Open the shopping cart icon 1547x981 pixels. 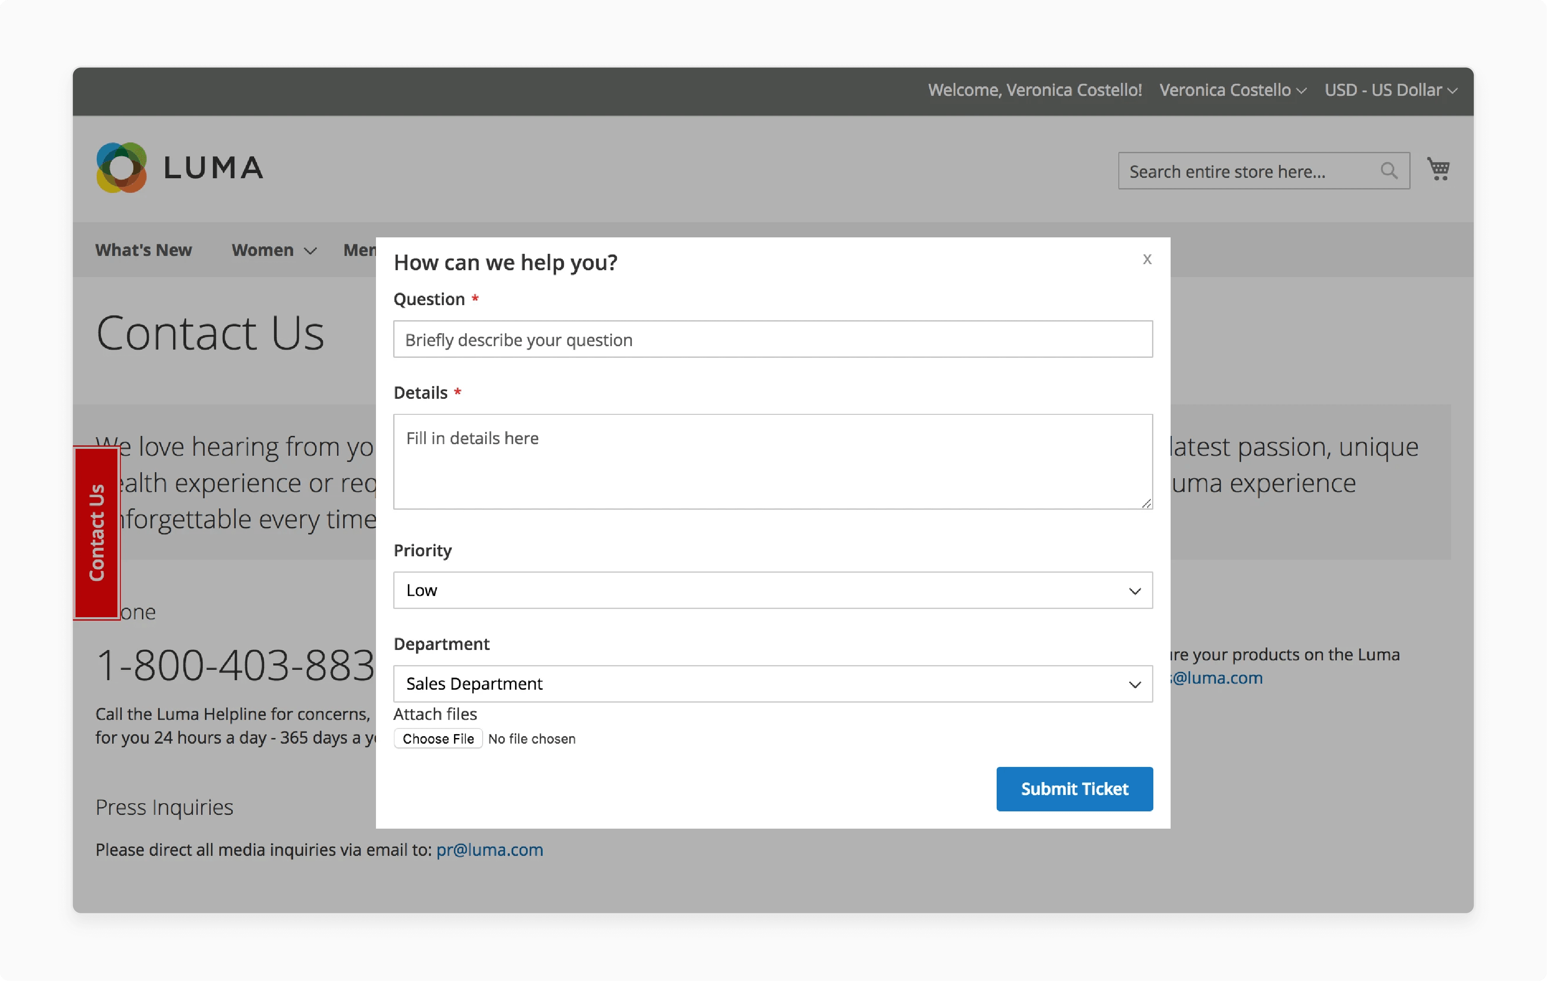1438,169
